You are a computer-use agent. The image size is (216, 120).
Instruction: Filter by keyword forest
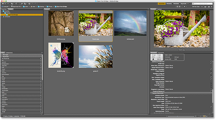click(21, 78)
